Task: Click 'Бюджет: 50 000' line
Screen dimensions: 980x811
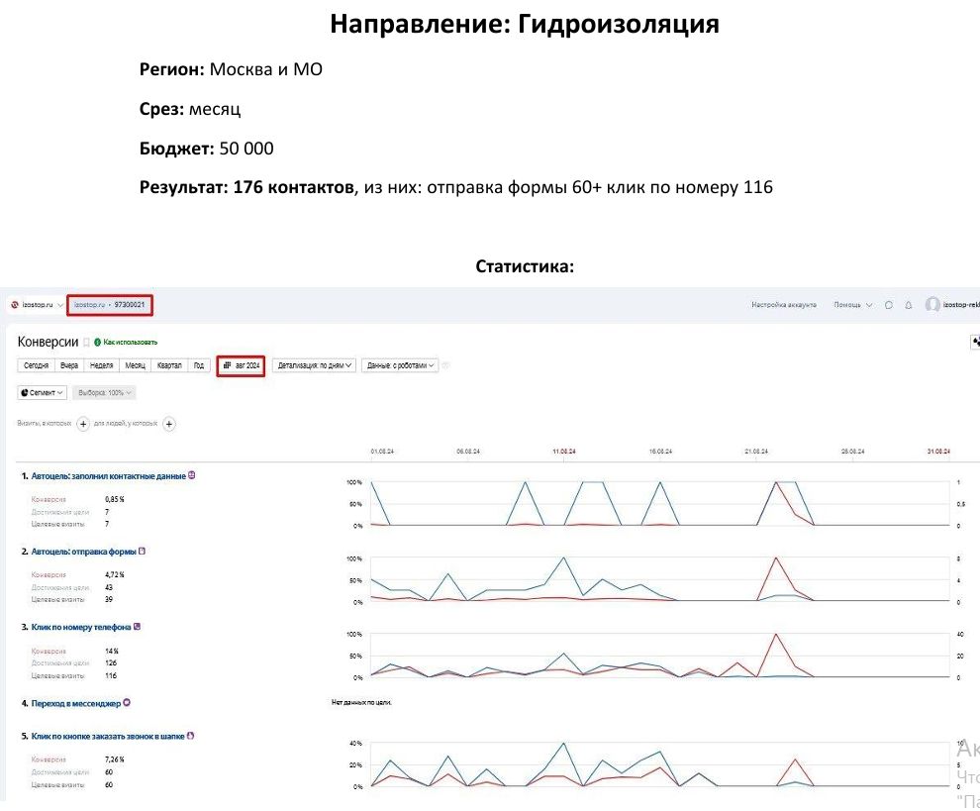Action: point(206,149)
